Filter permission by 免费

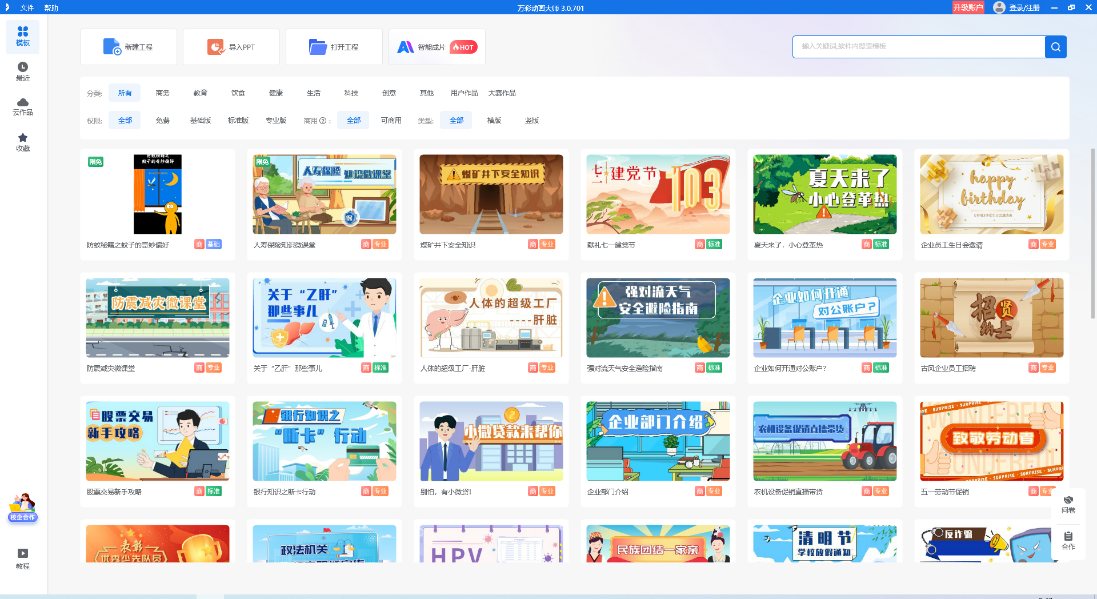click(163, 120)
